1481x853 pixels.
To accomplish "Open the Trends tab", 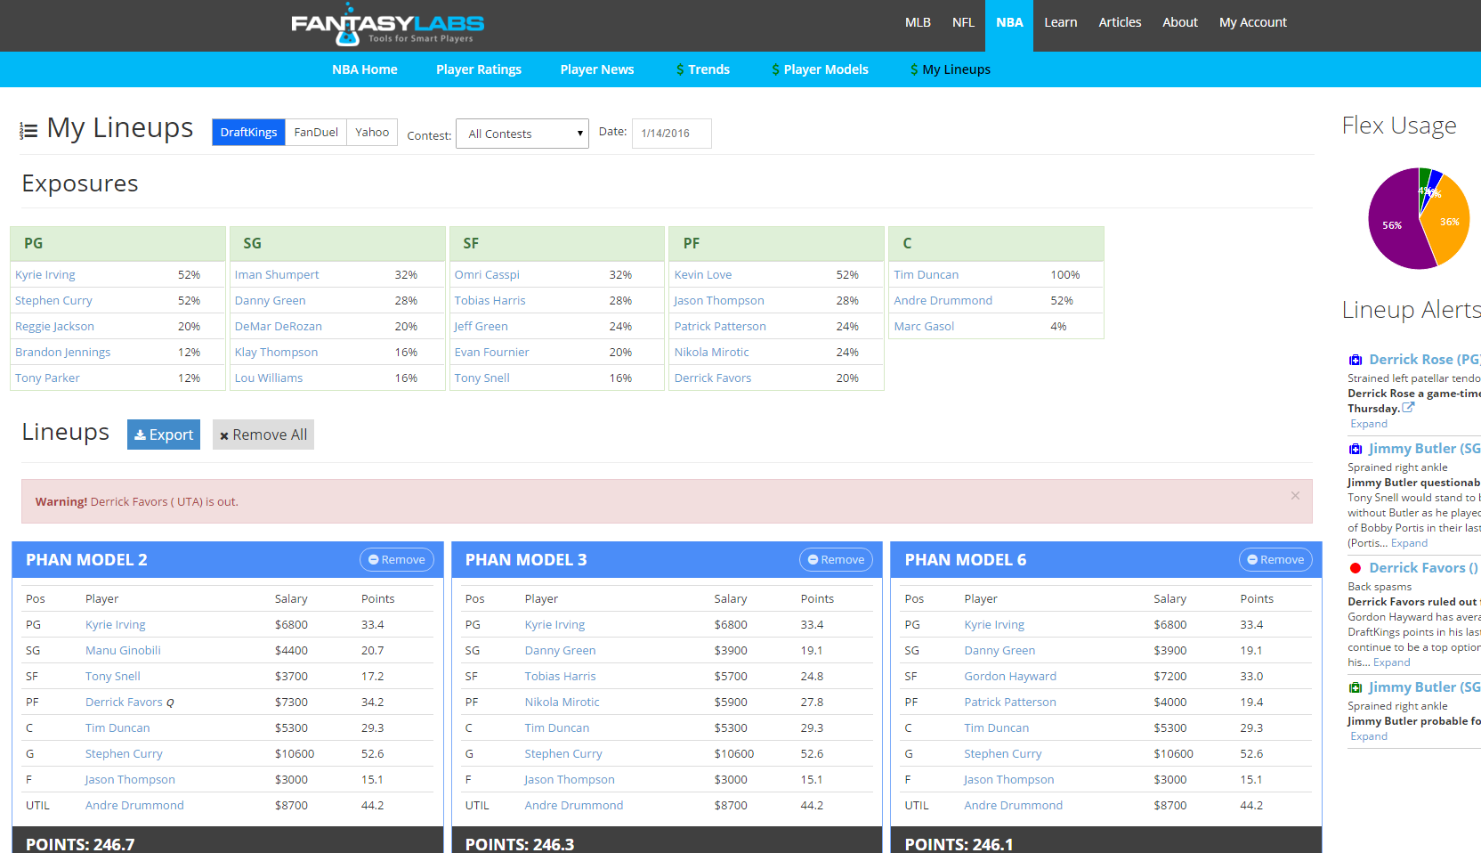I will [703, 69].
